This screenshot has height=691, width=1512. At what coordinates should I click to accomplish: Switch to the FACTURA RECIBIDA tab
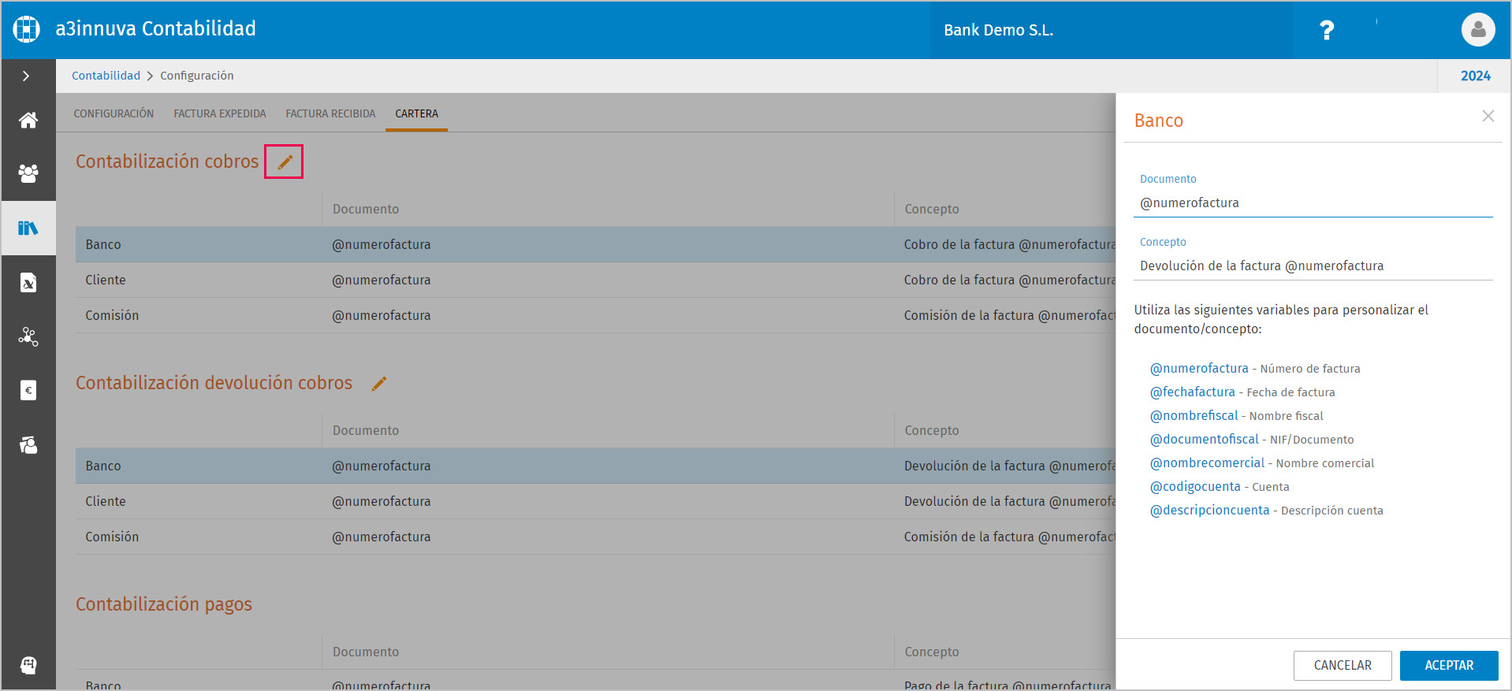(x=330, y=113)
